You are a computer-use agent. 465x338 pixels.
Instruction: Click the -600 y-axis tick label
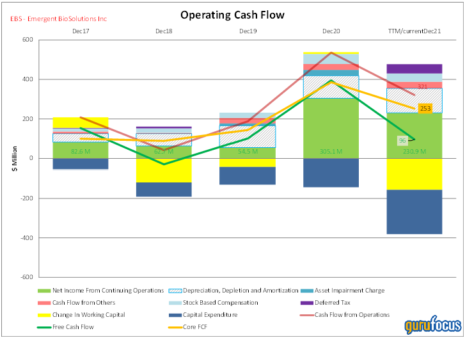[x=27, y=277]
